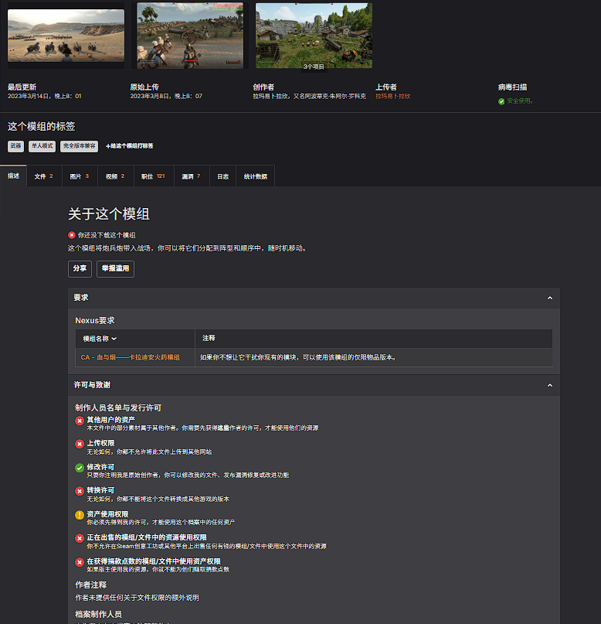Click the 其他用户的资产 permission title
The height and width of the screenshot is (624, 601).
pyautogui.click(x=111, y=419)
